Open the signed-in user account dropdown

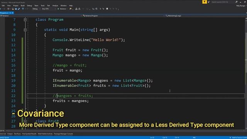[x=241, y=6]
